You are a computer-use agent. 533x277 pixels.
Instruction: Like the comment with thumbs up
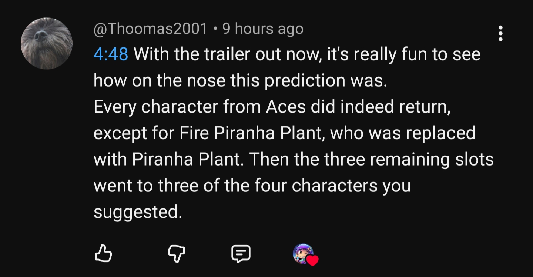tap(103, 254)
